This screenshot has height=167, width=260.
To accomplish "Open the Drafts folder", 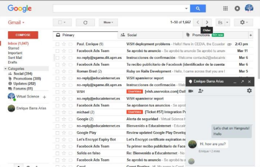I will 12,62.
